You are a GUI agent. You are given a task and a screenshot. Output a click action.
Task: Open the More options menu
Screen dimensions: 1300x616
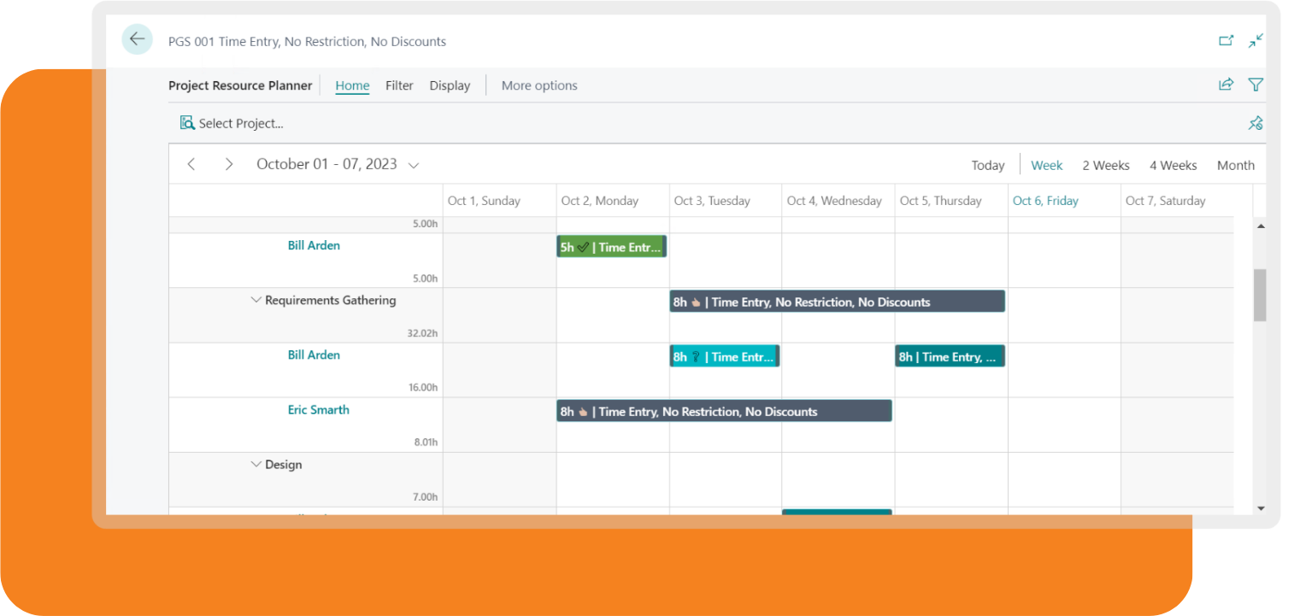[539, 85]
